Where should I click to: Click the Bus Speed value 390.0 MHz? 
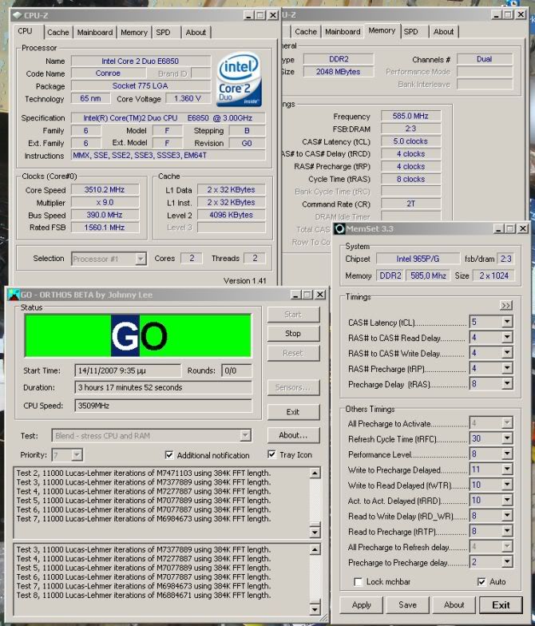point(105,215)
